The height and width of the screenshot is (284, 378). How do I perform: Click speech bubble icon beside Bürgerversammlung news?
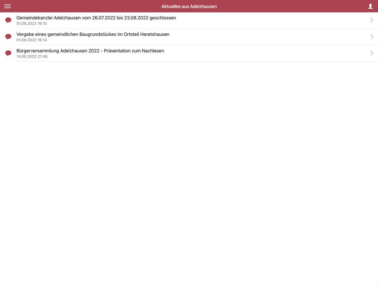coord(8,53)
